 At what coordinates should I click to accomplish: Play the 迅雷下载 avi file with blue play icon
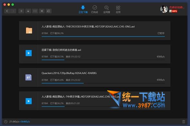pyautogui.click(x=29, y=53)
